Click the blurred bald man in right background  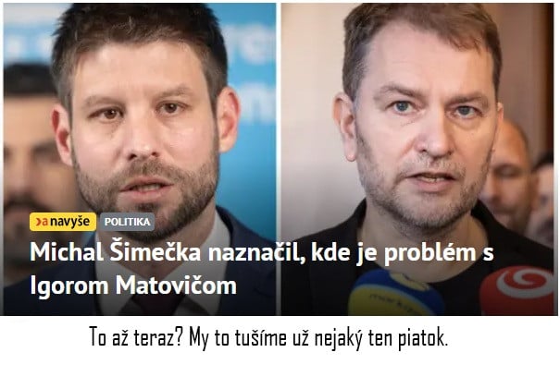point(509,173)
